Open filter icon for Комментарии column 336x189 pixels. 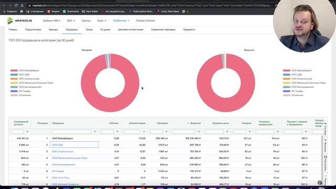click(x=144, y=132)
